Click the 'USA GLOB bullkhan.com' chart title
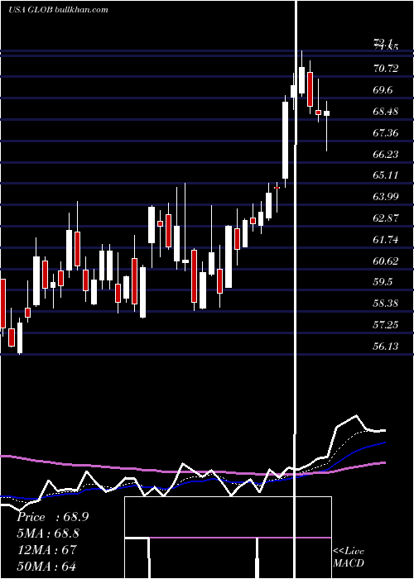 [59, 10]
